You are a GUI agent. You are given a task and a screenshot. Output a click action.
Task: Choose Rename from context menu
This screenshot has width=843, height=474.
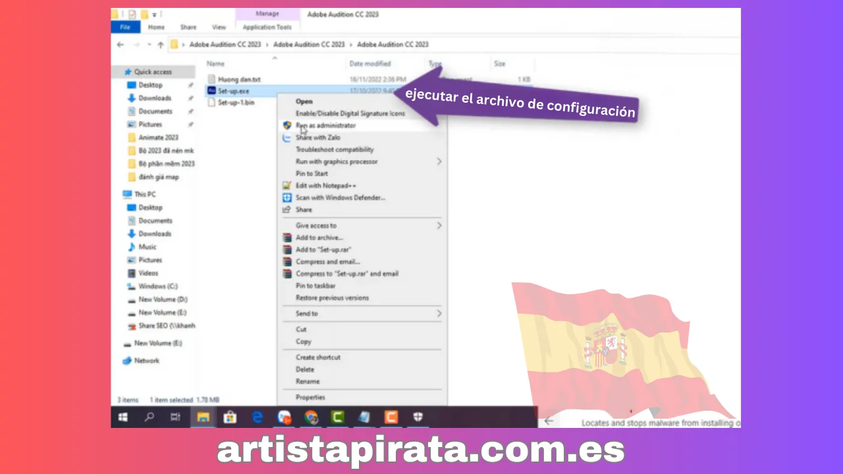(308, 381)
